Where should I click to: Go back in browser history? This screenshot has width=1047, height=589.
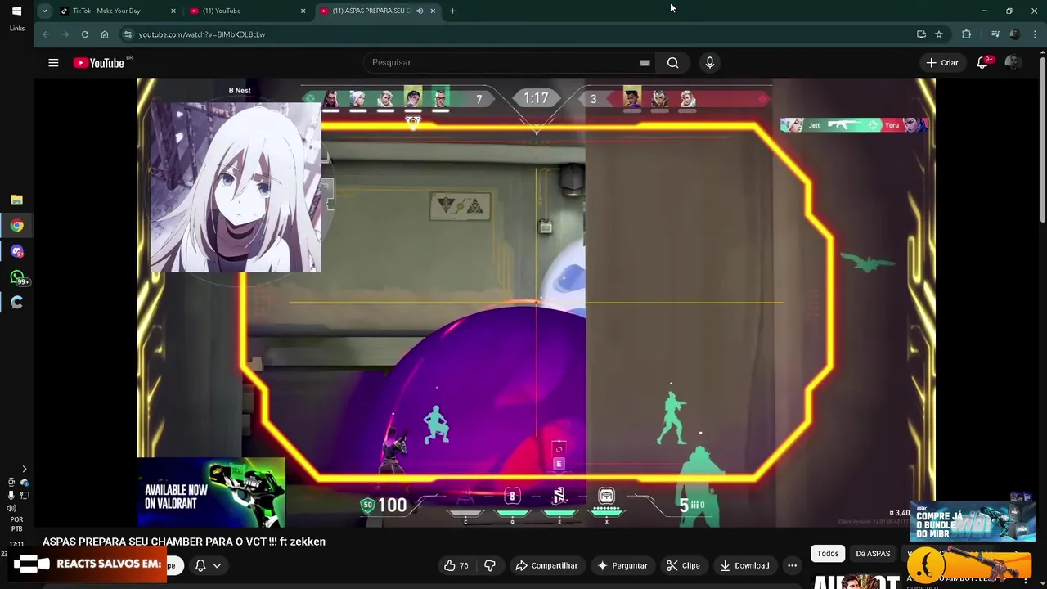[x=46, y=34]
